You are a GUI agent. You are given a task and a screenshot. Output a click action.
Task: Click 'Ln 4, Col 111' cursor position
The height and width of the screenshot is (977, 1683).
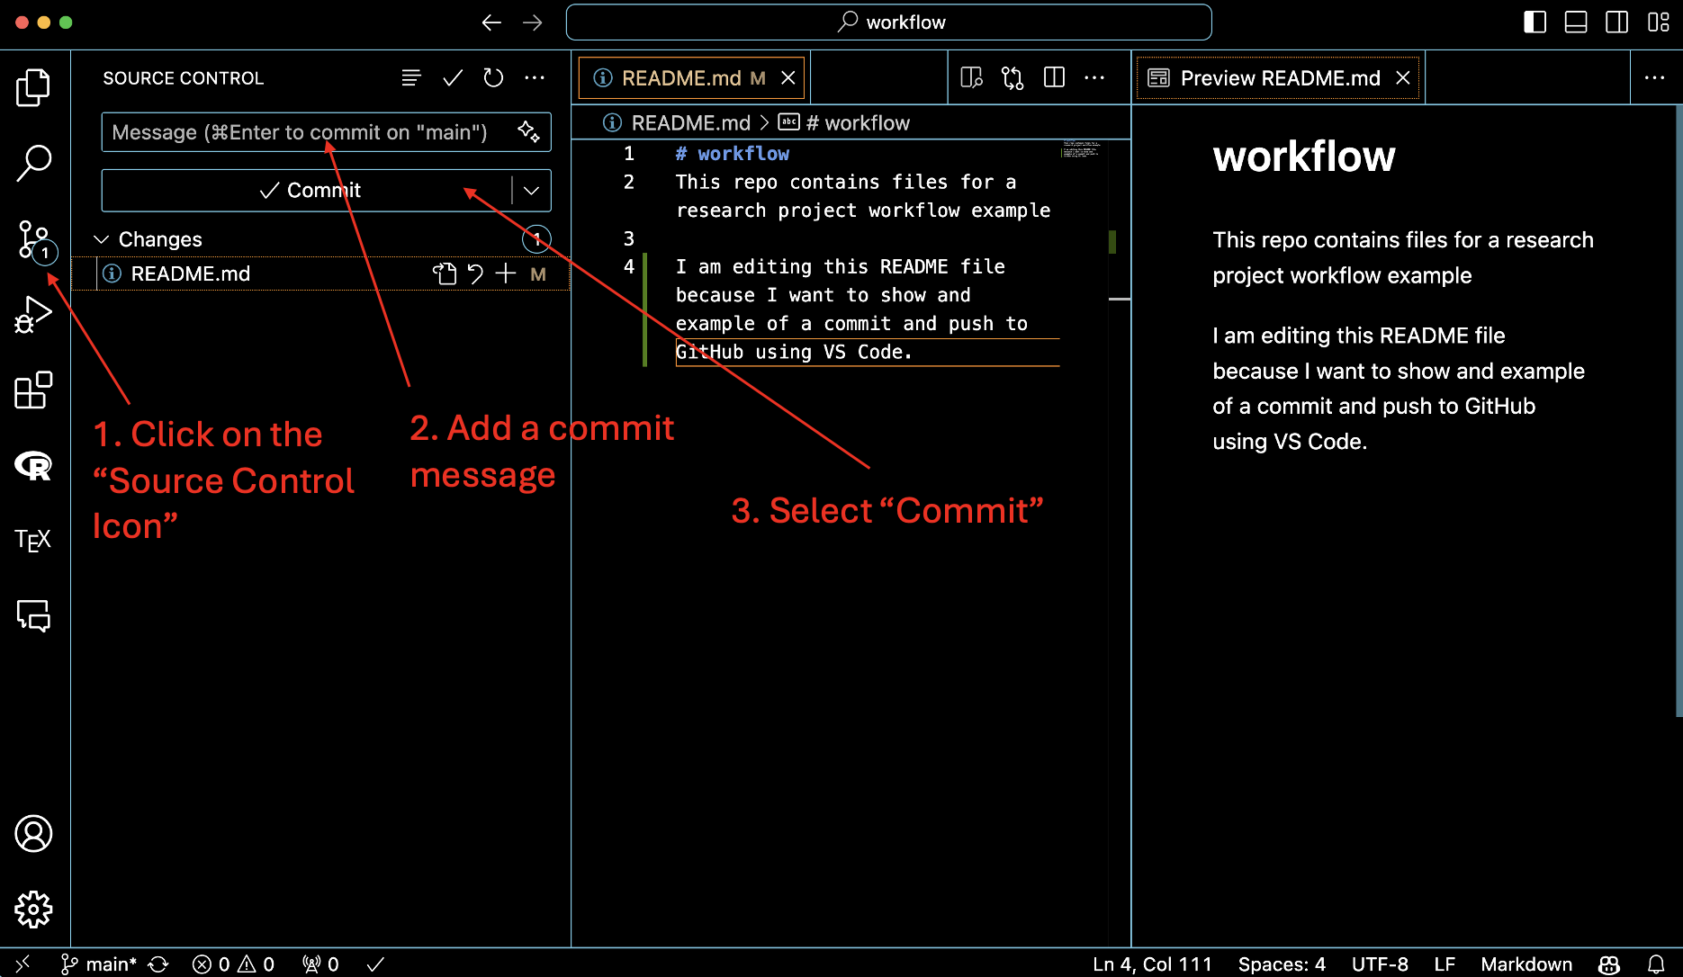tap(1152, 964)
